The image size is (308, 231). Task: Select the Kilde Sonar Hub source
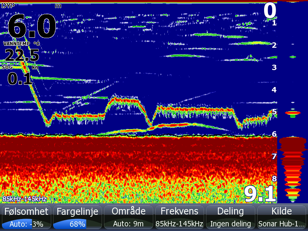click(x=281, y=217)
